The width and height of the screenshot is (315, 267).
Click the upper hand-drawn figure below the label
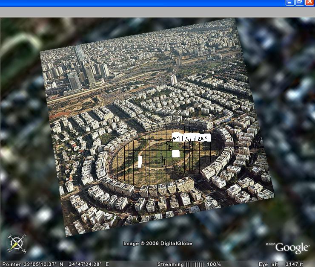pyautogui.click(x=170, y=145)
